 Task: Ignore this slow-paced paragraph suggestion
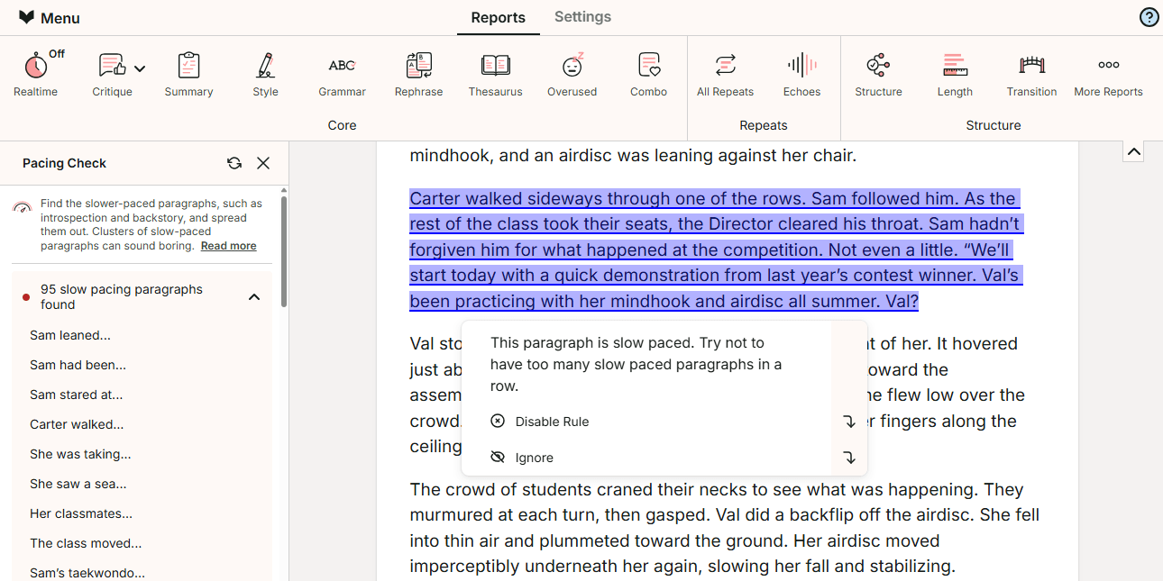534,457
